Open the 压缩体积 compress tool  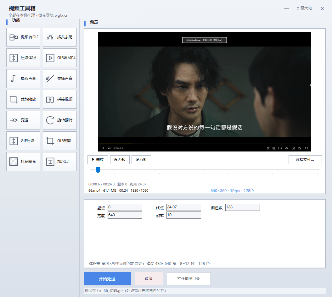click(x=23, y=58)
